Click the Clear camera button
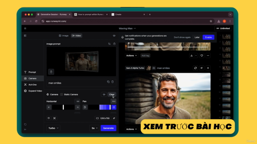 [x=112, y=94]
